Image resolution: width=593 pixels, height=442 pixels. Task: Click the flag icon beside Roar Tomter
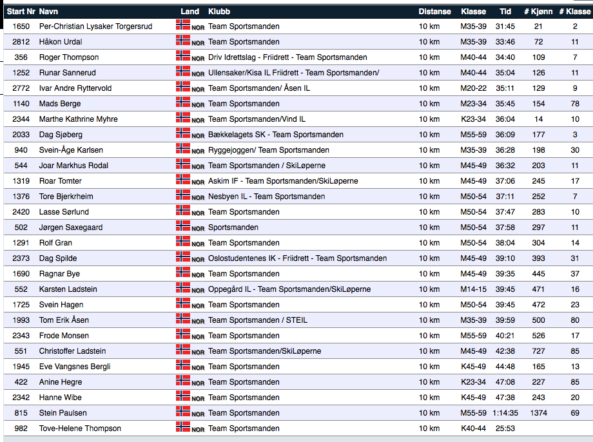pos(183,180)
